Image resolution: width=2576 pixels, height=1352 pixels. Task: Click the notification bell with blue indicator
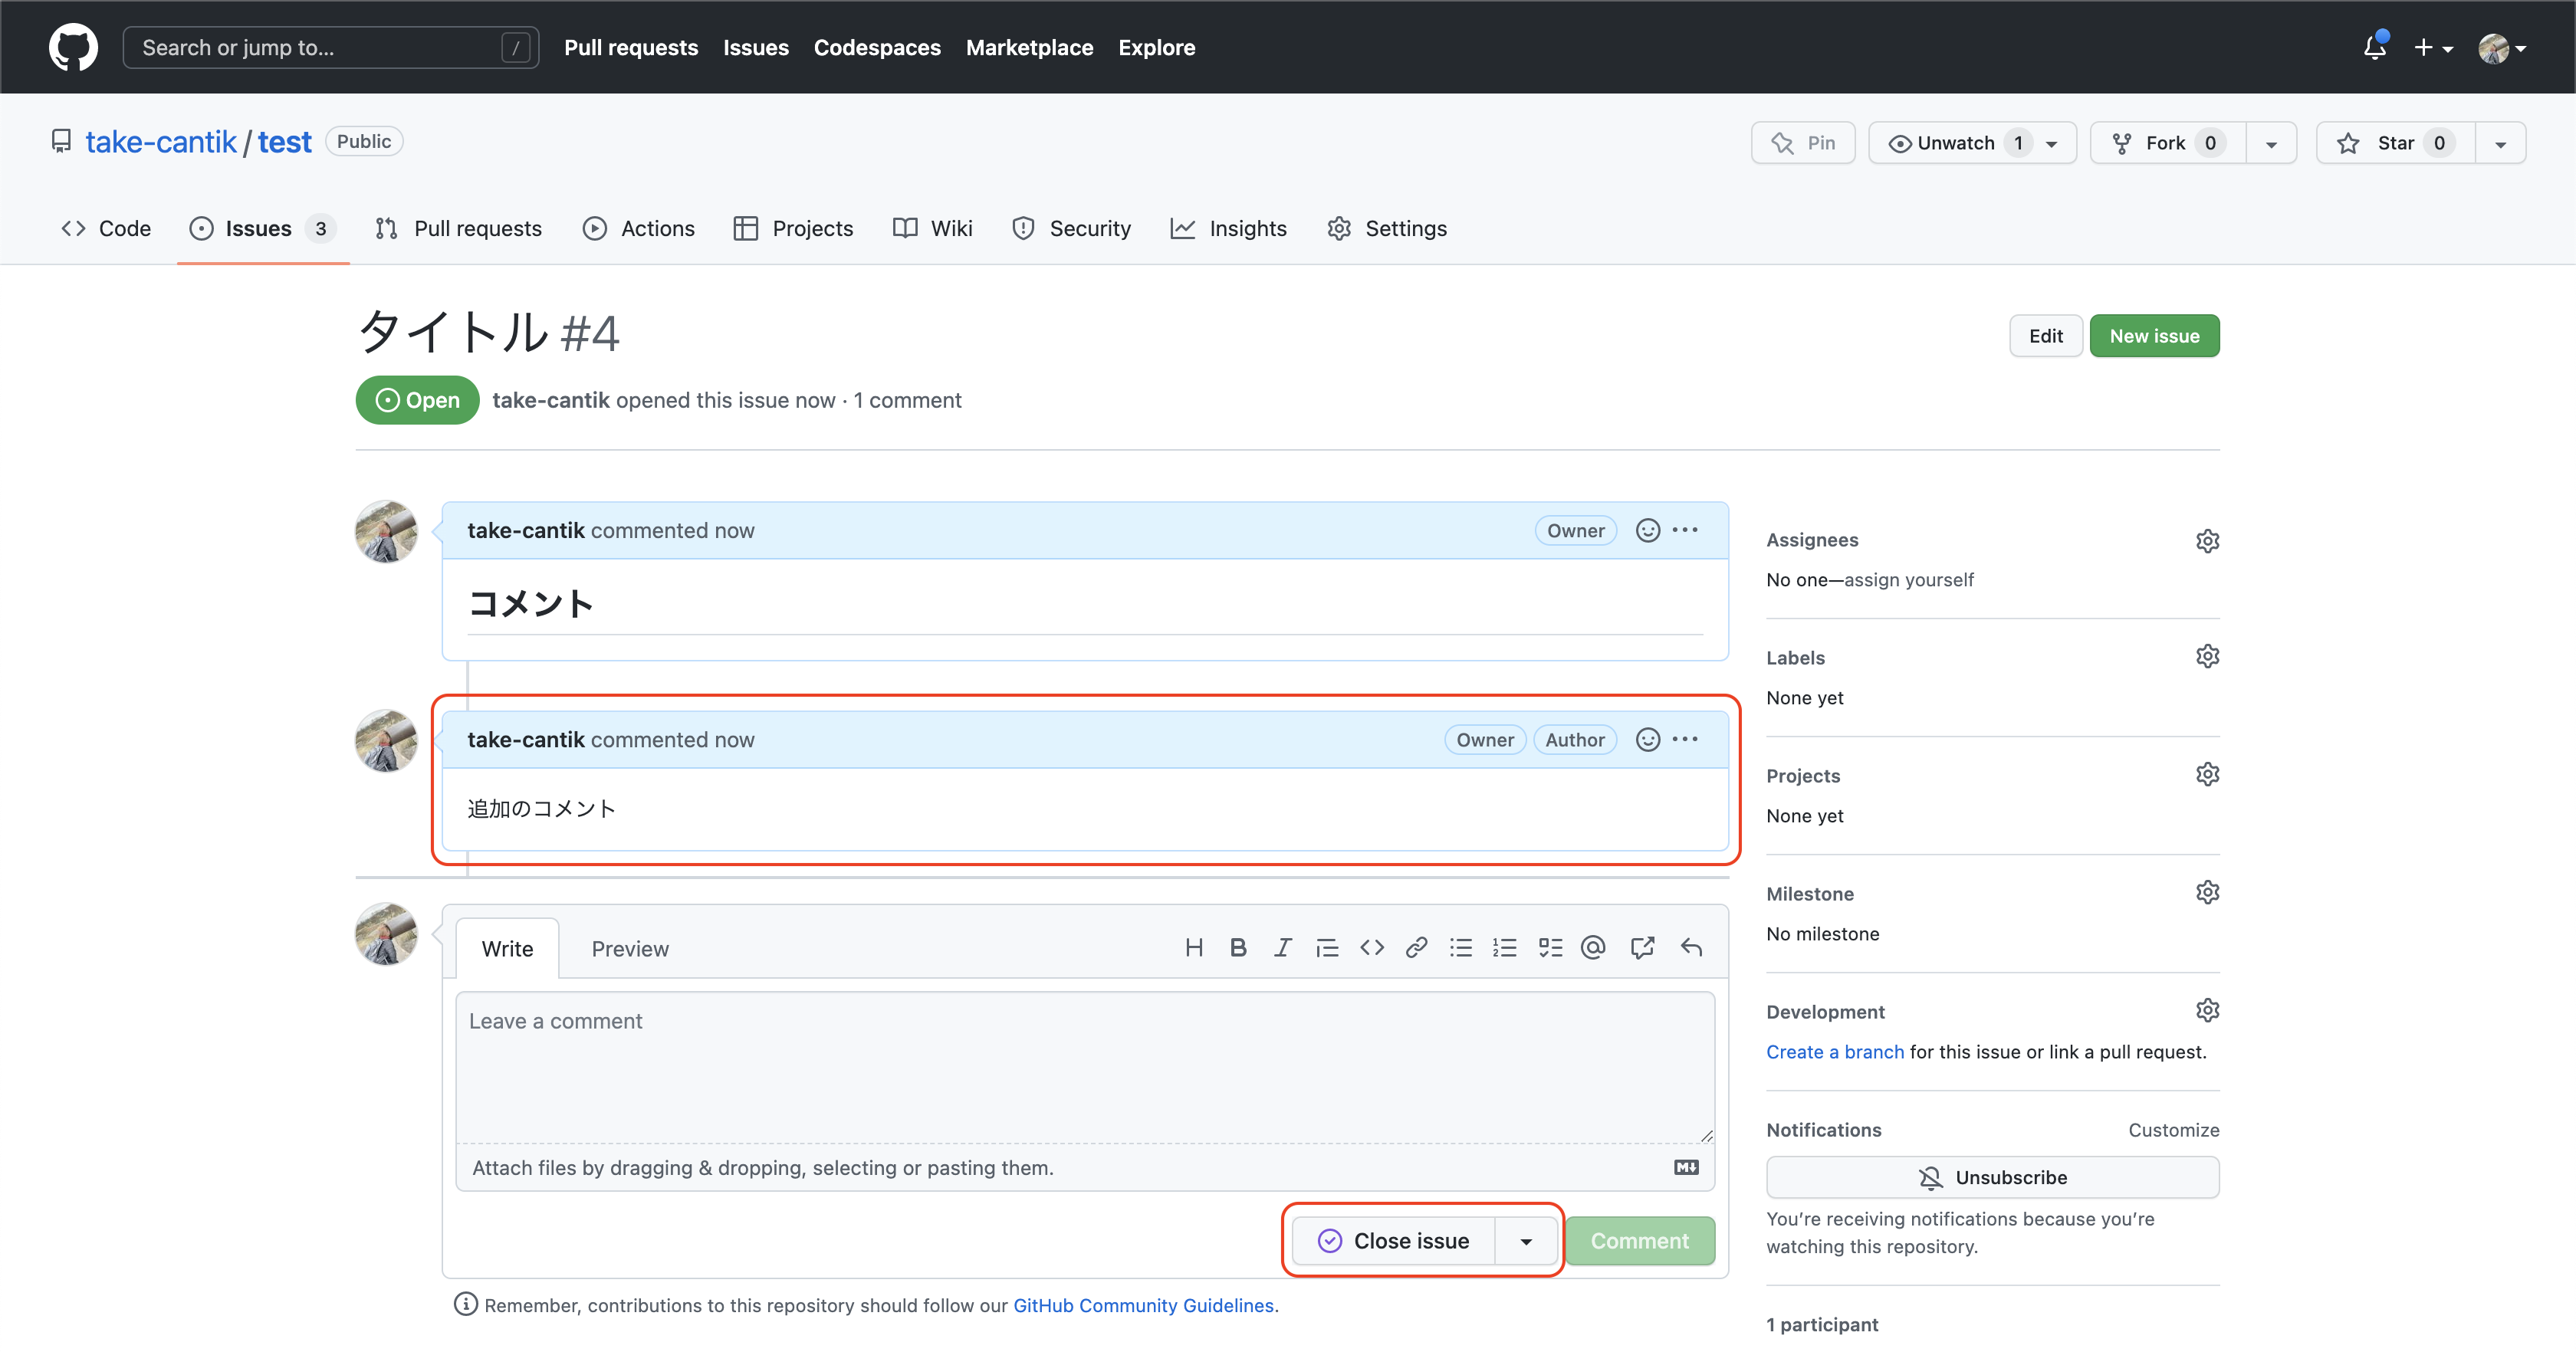2374,47
